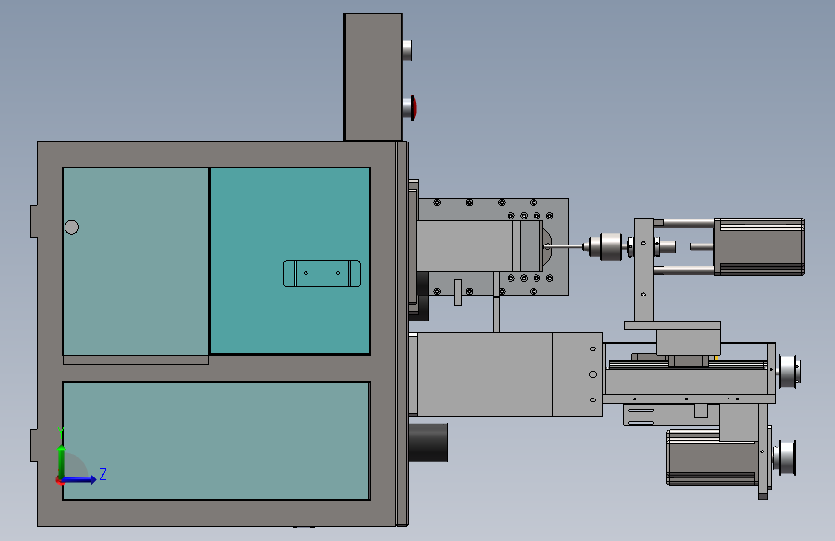Select the large lower glass window
Image resolution: width=835 pixels, height=541 pixels.
pos(216,441)
